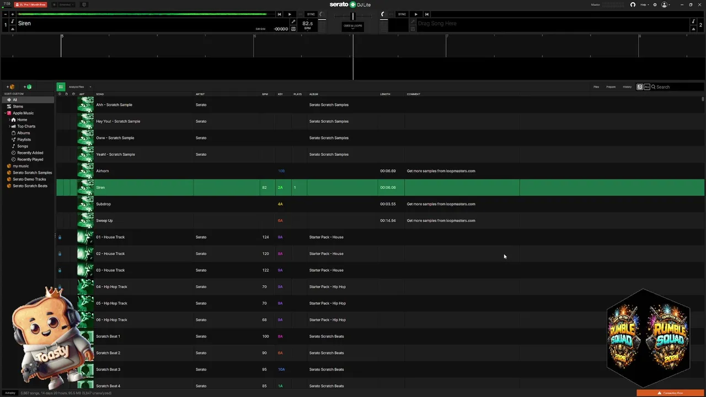This screenshot has width=706, height=397.
Task: Open the Files panel tab
Action: (596, 87)
